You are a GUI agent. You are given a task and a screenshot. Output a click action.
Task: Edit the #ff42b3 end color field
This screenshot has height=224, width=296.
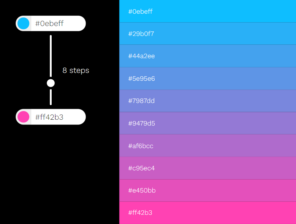[x=58, y=117]
